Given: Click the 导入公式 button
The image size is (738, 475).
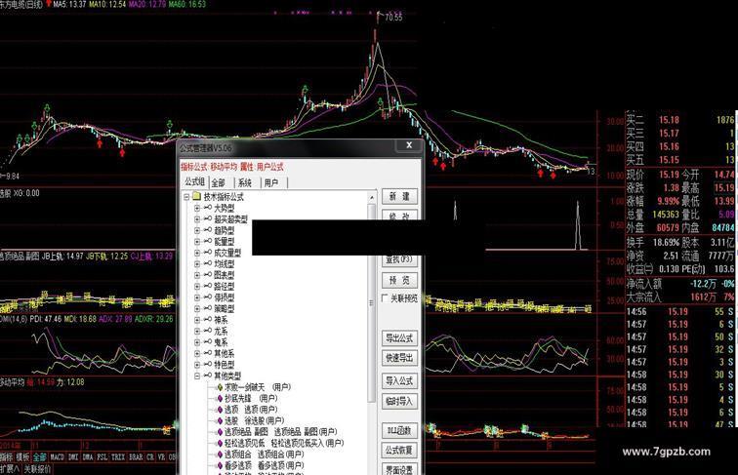Looking at the screenshot, I should [399, 380].
